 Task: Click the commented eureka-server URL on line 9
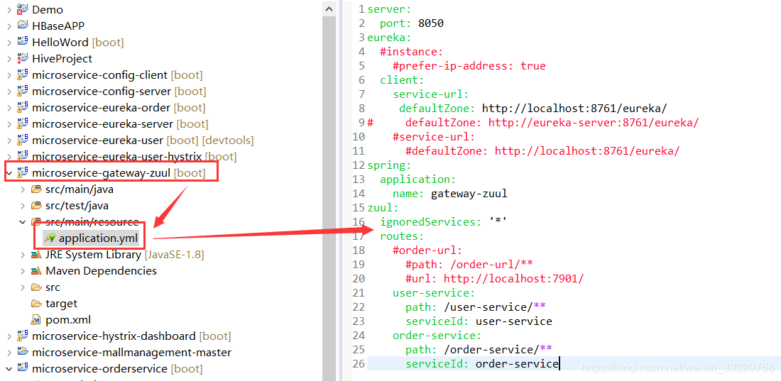coord(594,123)
